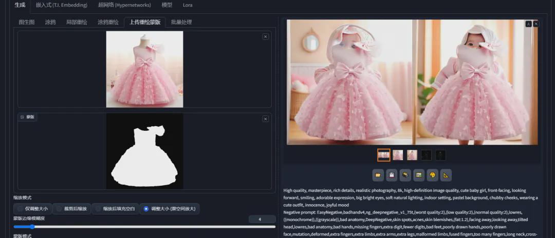Viewport: 555px width, 238px height.
Task: Send image to extras triangle ruler icon
Action: 446,175
